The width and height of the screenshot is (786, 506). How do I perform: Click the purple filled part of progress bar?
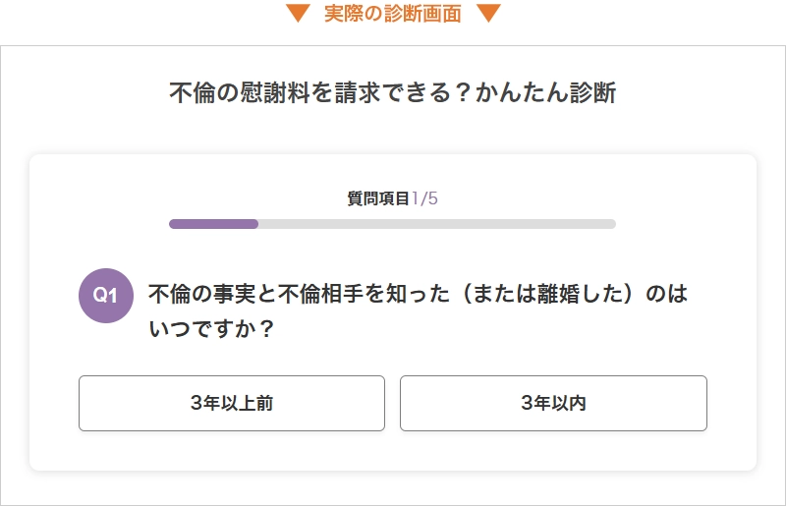tap(213, 224)
